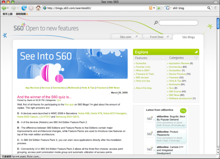Click the Features star icon
This screenshot has width=220, height=159.
163,58
